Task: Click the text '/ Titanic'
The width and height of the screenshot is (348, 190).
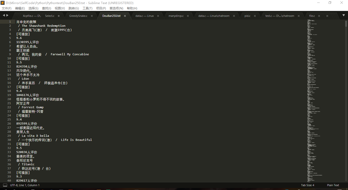Action: pos(26,164)
